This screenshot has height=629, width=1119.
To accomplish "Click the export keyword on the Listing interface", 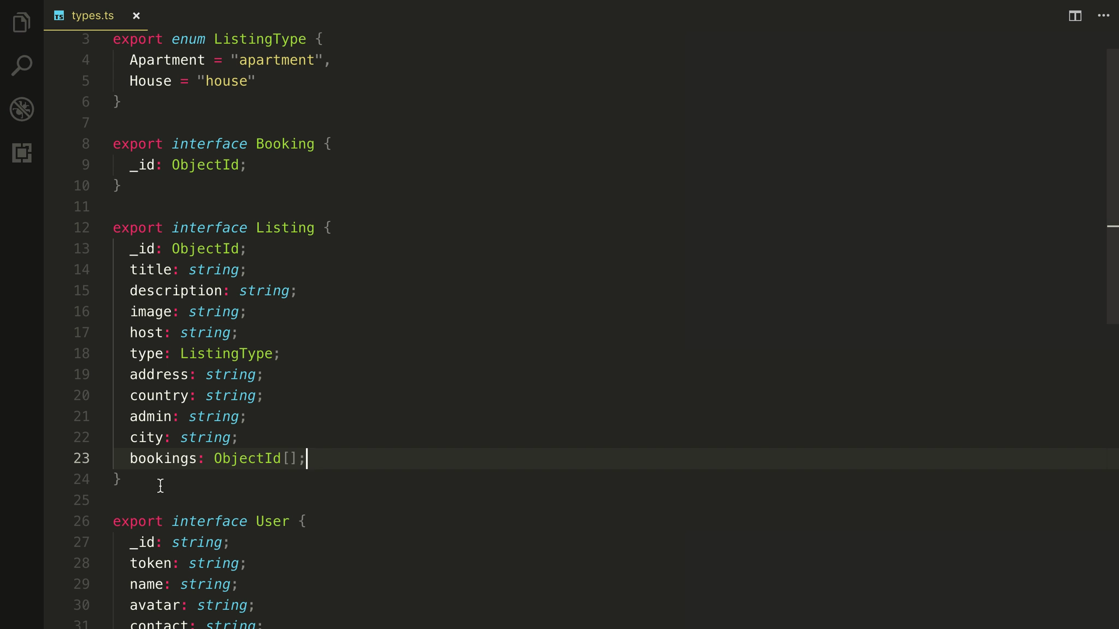I will pos(137,227).
